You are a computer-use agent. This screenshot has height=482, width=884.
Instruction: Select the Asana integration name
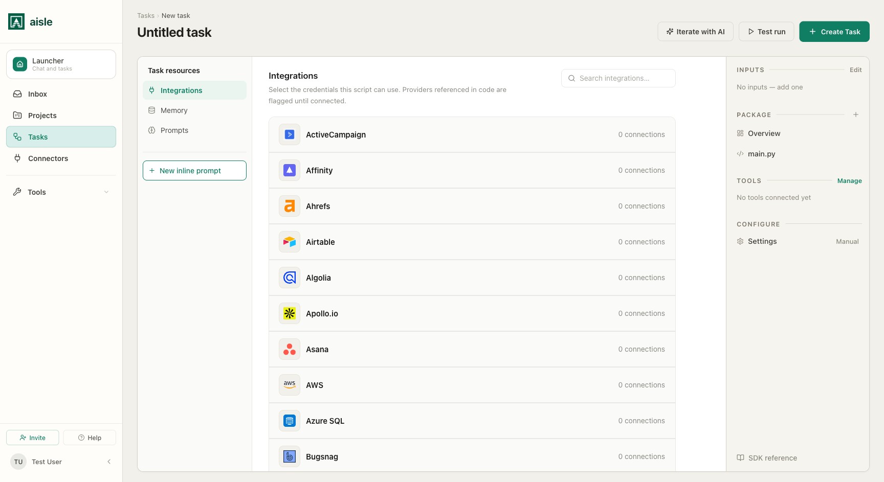[317, 350]
